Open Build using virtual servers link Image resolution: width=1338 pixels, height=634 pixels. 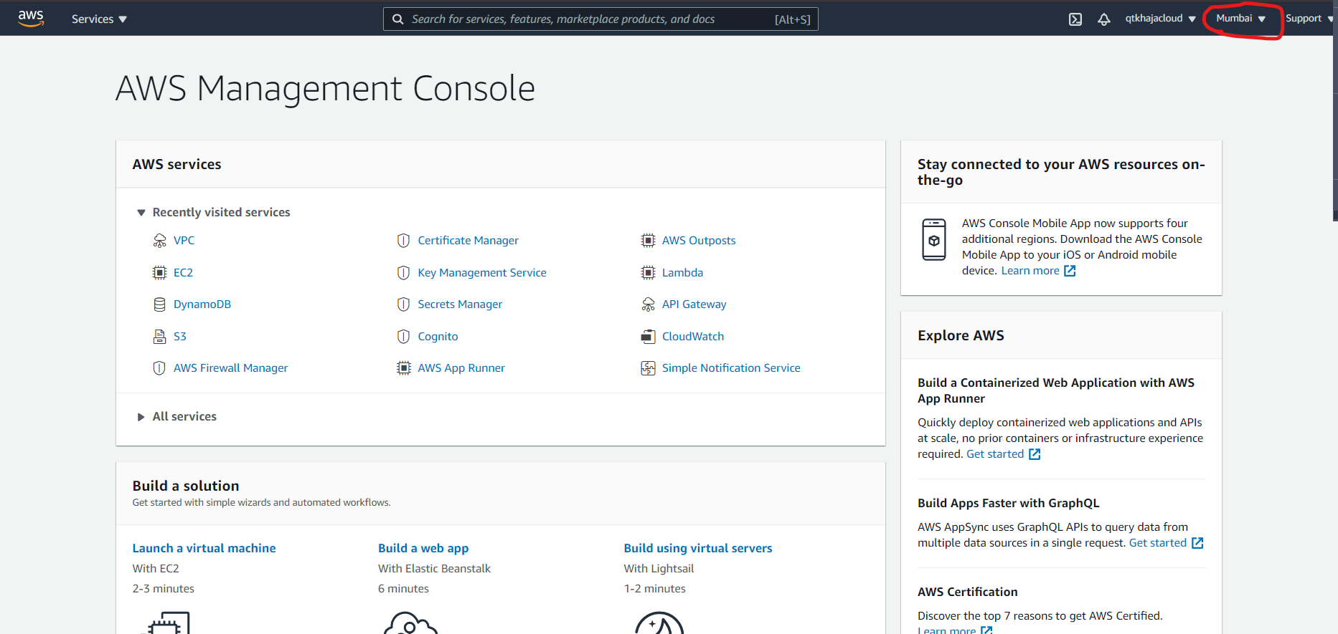(698, 548)
